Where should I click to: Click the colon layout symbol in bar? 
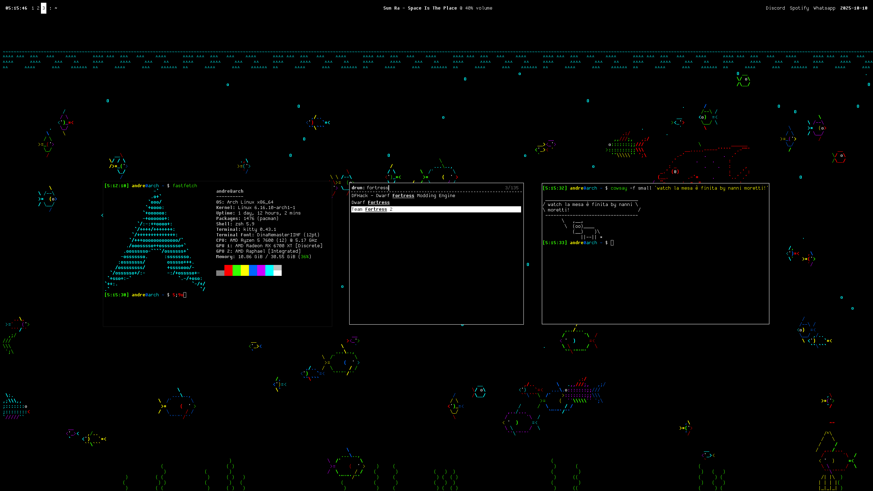(50, 8)
